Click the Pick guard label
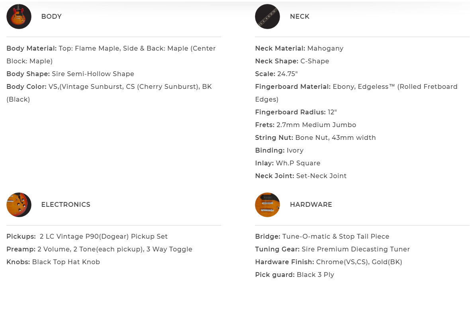Viewport: 470px width, 314px height. click(x=275, y=275)
